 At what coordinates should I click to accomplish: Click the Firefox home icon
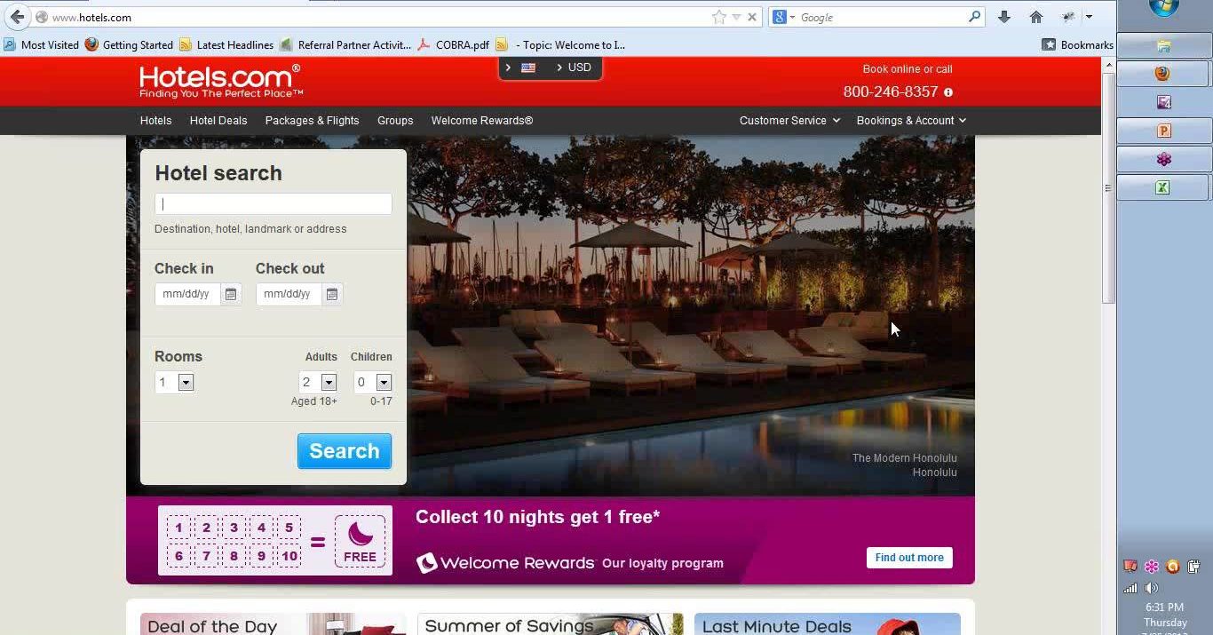(x=1035, y=17)
